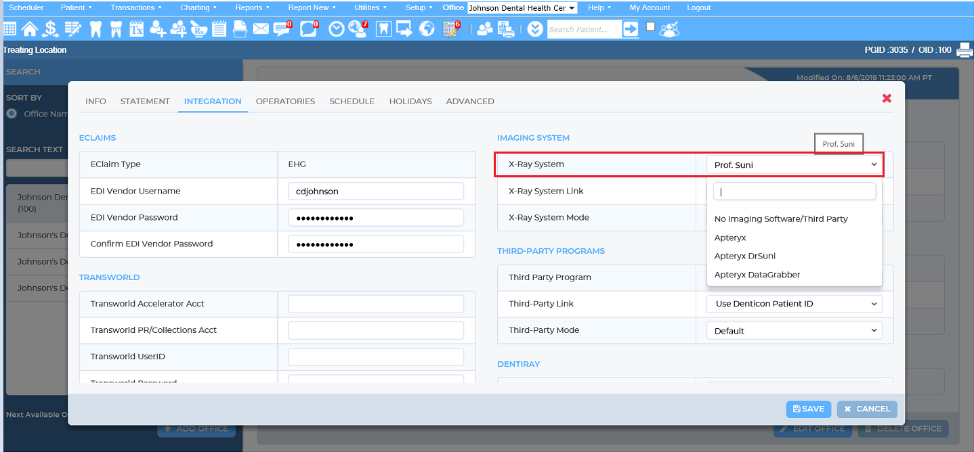Click the Logout link
Image resolution: width=974 pixels, height=452 pixels.
[x=698, y=7]
